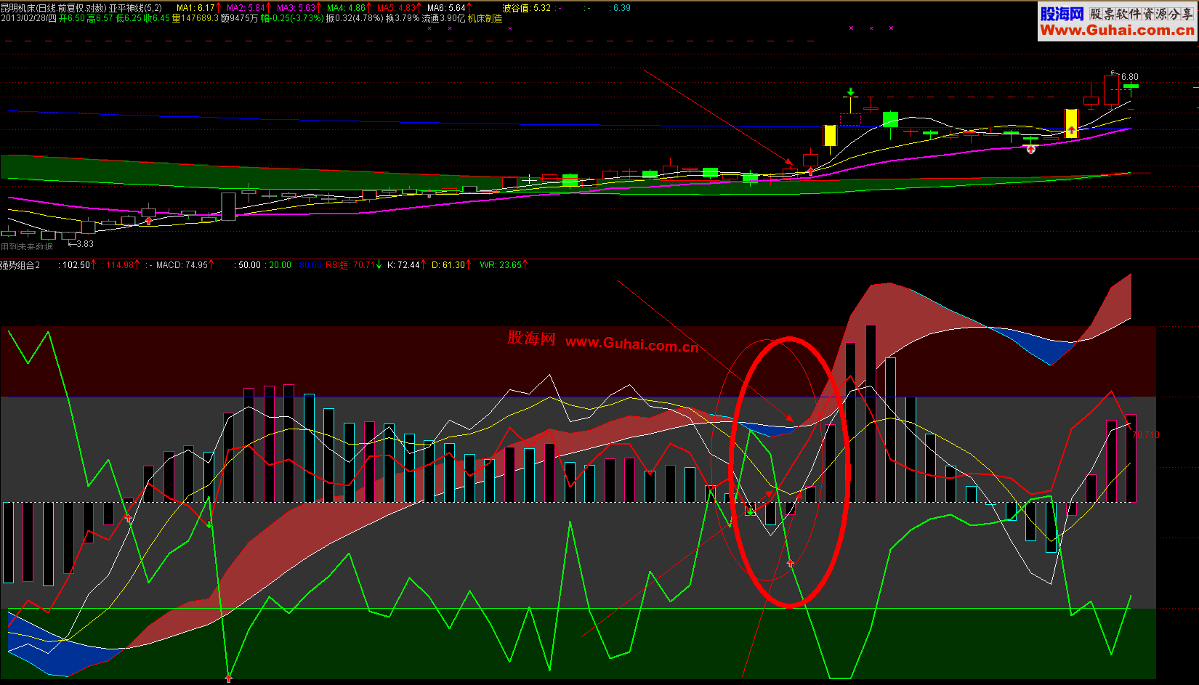Open the 强势组合2 indicator chooser
The width and height of the screenshot is (1199, 685).
(18, 265)
